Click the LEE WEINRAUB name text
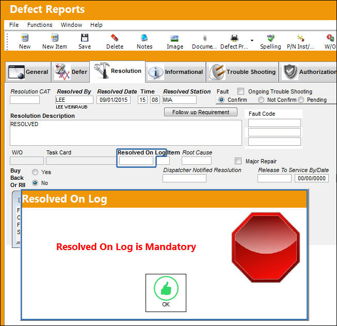The image size is (337, 326). coord(72,107)
